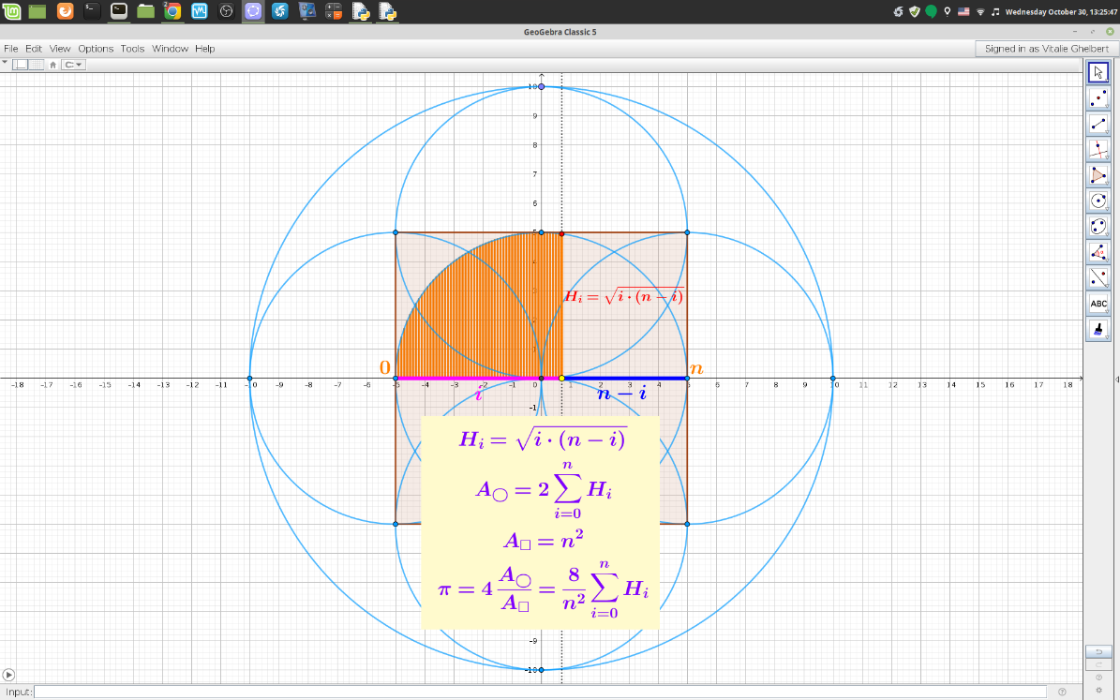
Task: Click the red point atop the orange region
Action: click(x=561, y=232)
